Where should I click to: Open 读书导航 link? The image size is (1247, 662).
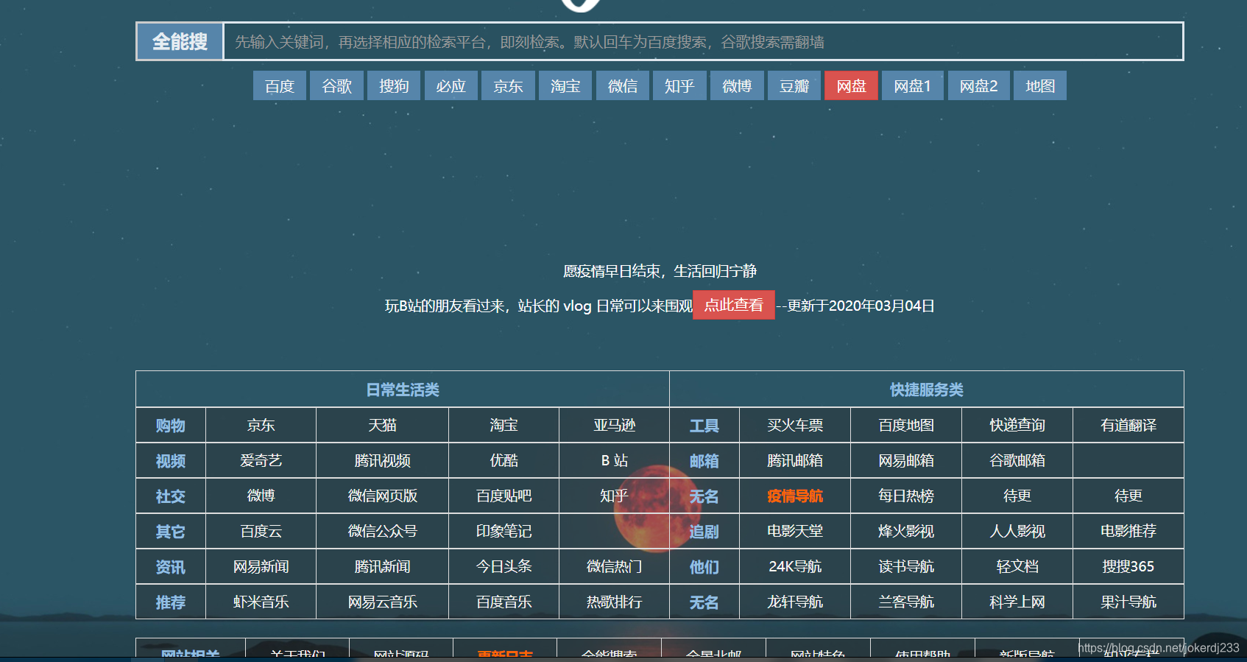(906, 566)
